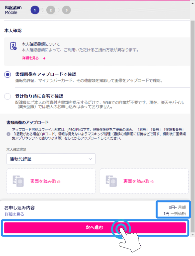Click the vertical scrollbar thumb
The image size is (195, 256).
pyautogui.click(x=193, y=126)
